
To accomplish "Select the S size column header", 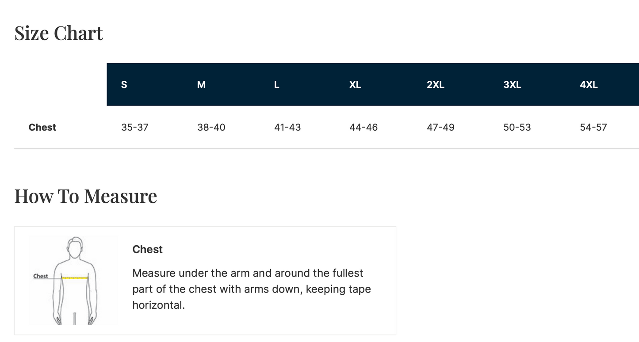I will click(124, 84).
